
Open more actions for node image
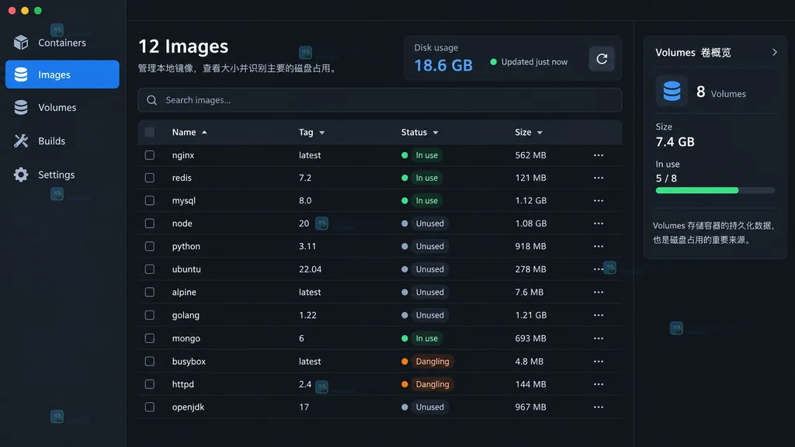599,223
